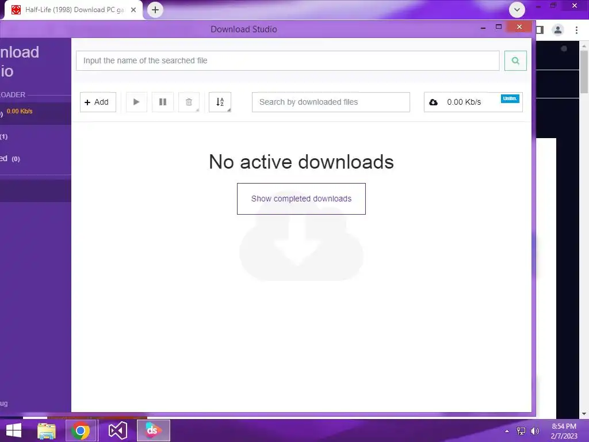Image resolution: width=589 pixels, height=442 pixels.
Task: Click the volume speaker tray icon
Action: [x=534, y=432]
